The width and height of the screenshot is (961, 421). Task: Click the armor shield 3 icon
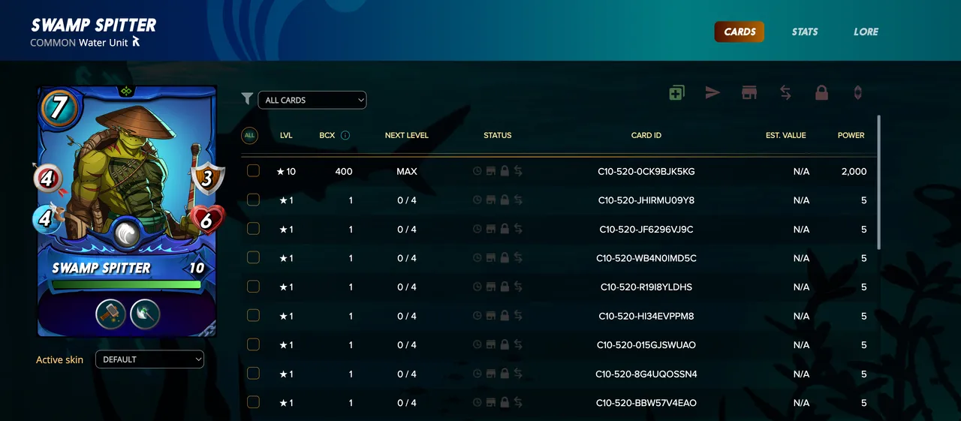208,179
